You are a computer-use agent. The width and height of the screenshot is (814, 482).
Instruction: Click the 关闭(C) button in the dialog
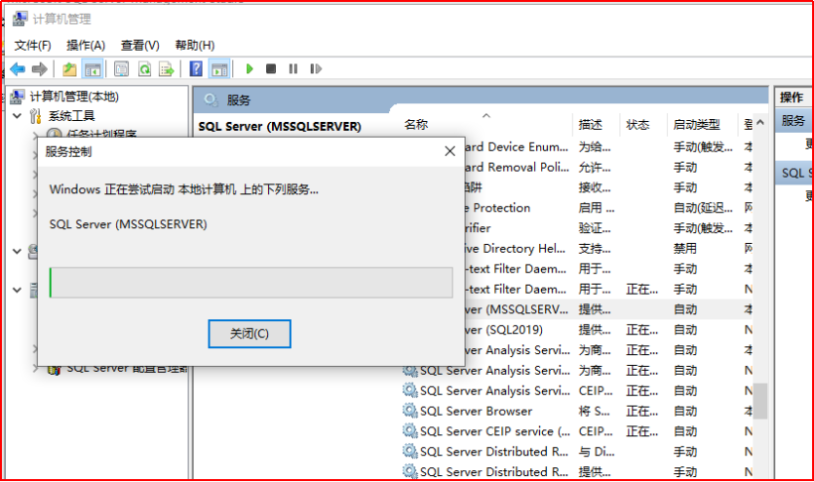click(250, 334)
